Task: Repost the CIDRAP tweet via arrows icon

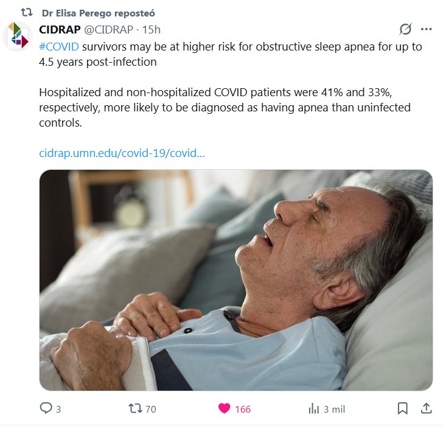Action: click(136, 408)
